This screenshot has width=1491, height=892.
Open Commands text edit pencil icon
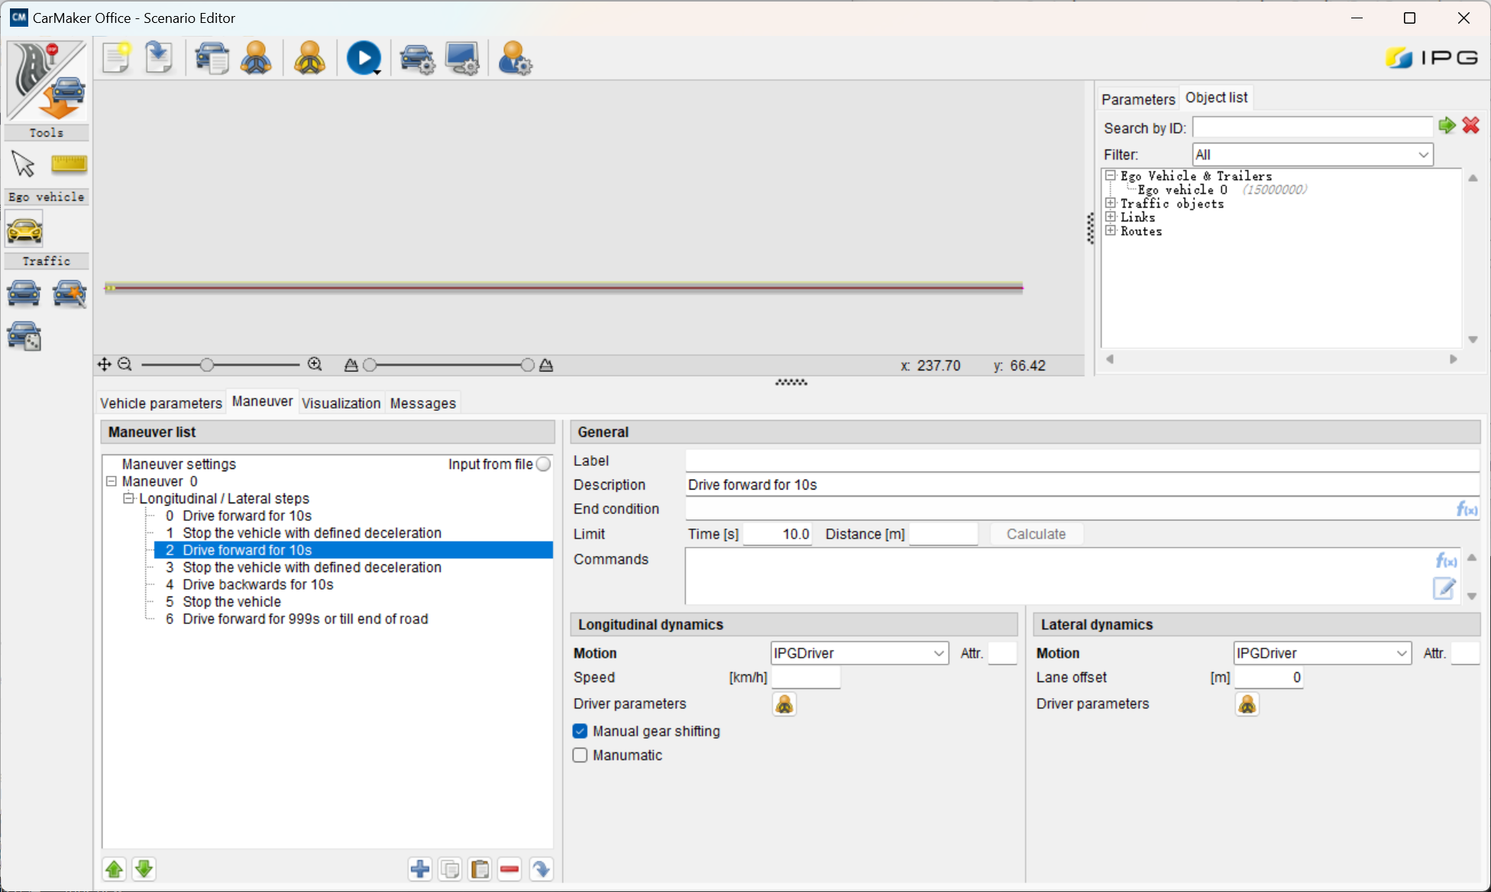[x=1444, y=588]
